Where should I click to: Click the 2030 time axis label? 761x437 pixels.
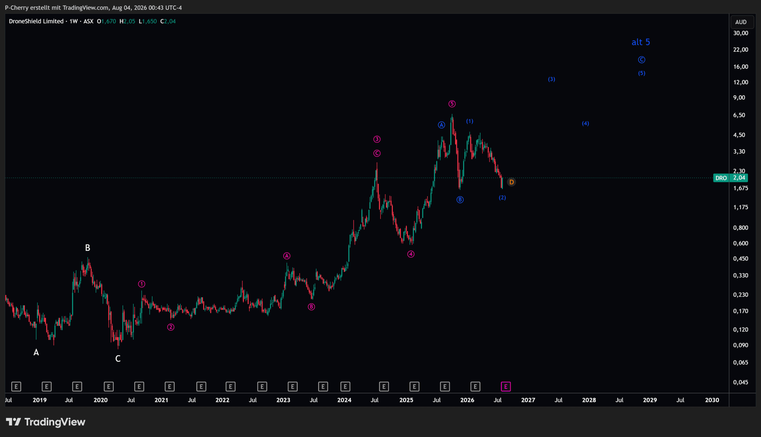tap(712, 400)
